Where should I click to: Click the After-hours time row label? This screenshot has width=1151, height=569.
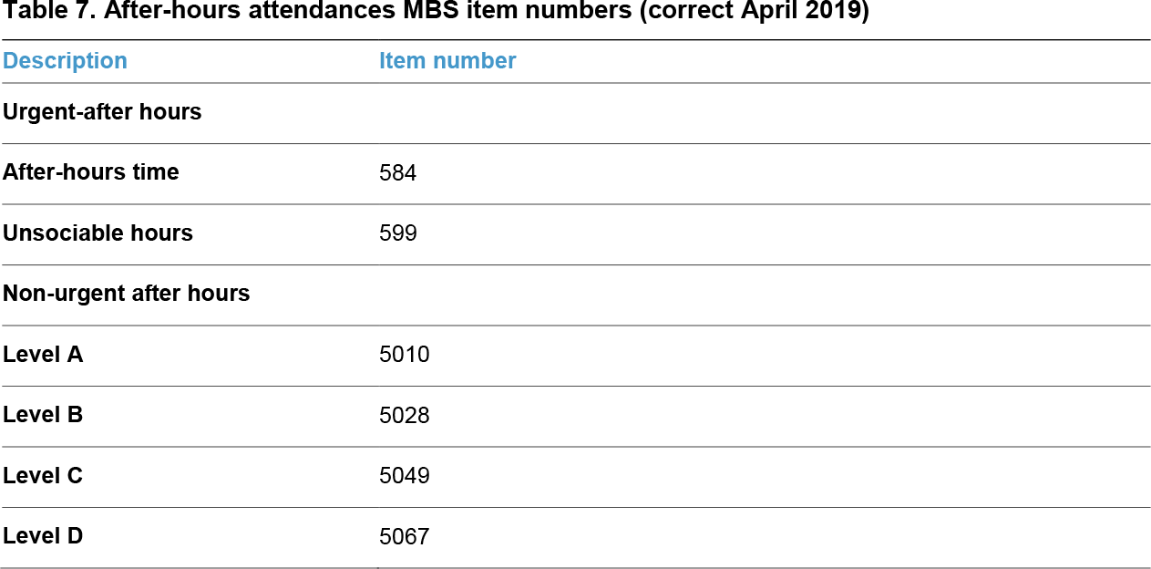point(91,172)
